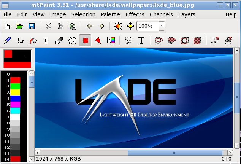The image size is (241, 164).
Task: Select the Smudge tool
Action: coord(59,40)
